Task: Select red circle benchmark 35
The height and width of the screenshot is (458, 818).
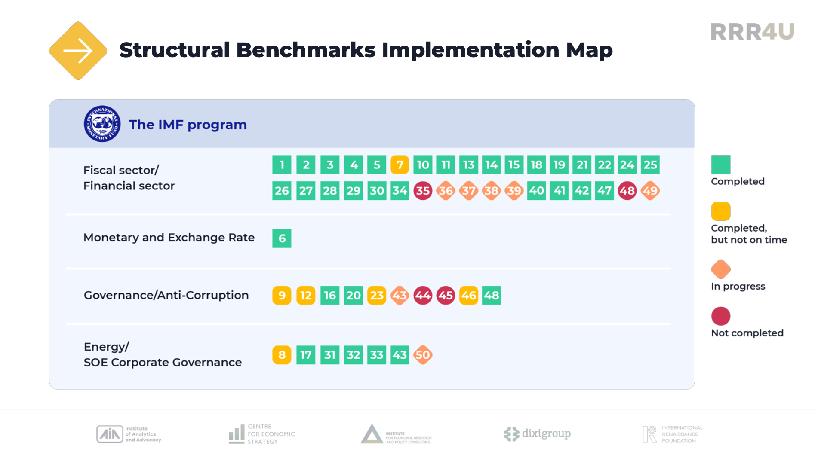Action: [423, 191]
